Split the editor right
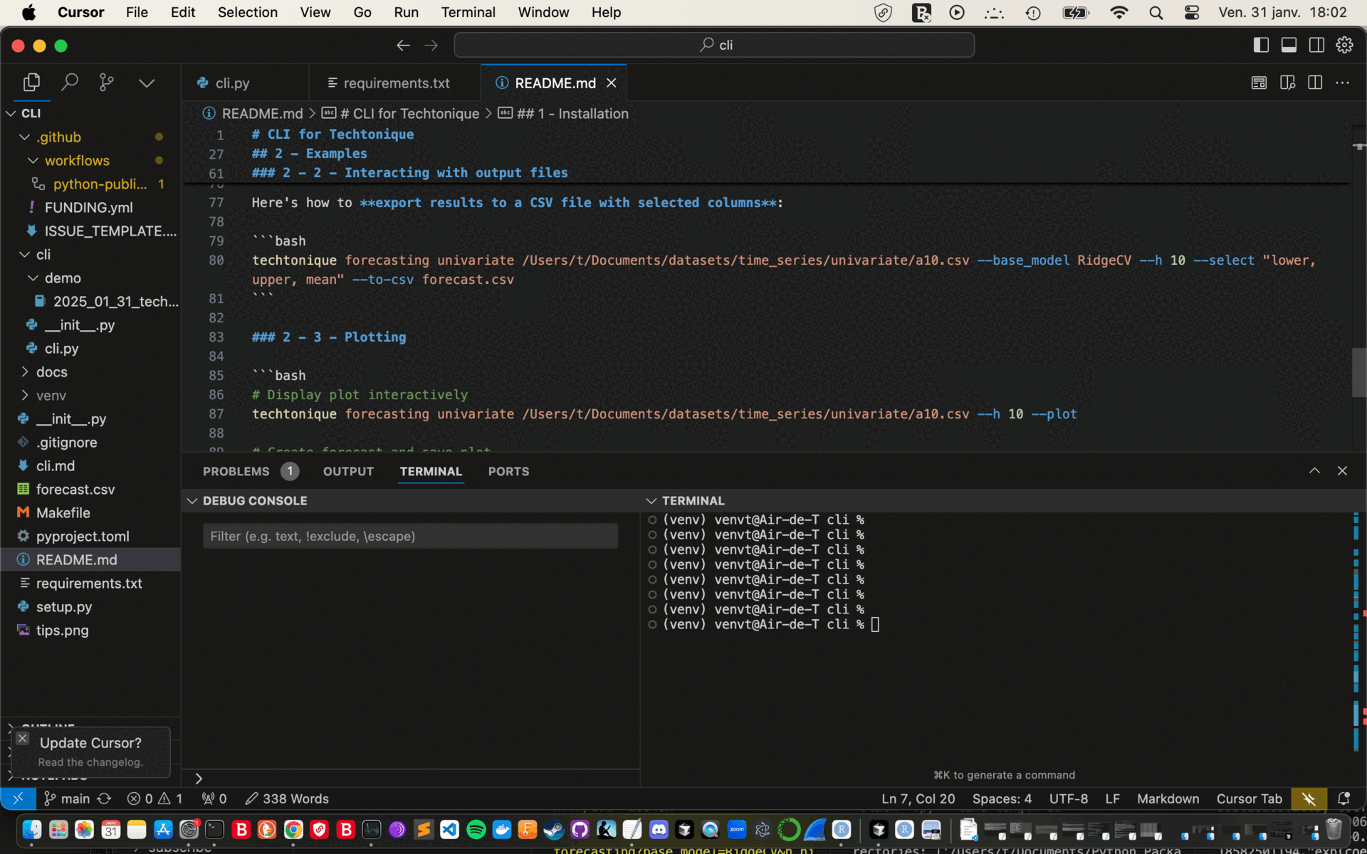Image resolution: width=1367 pixels, height=854 pixels. tap(1315, 83)
